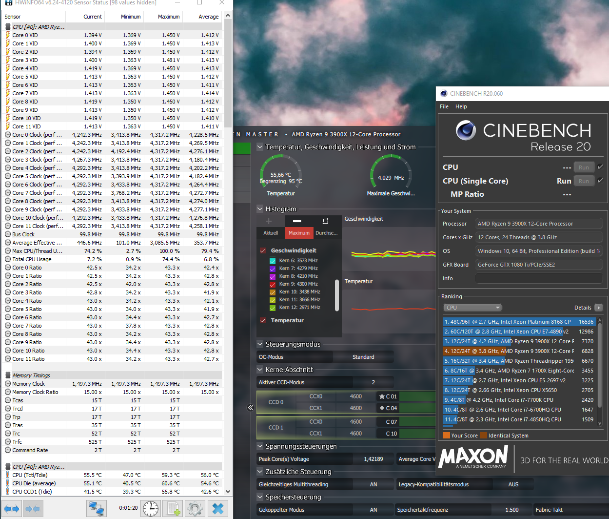The image size is (609, 519).
Task: Toggle the Geschwindigkeit checkbox in Histogram
Action: (x=263, y=250)
